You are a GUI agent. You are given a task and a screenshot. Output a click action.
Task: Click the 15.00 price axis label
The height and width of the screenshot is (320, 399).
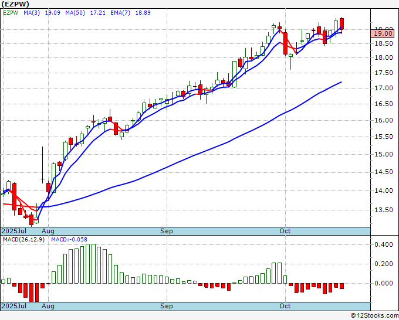pos(384,154)
